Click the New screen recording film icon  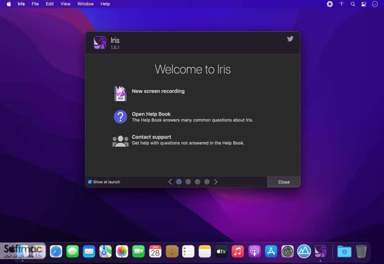[120, 93]
